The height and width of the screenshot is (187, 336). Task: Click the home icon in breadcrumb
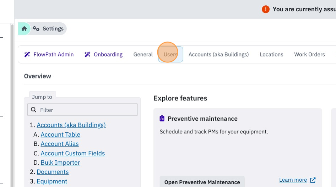pyautogui.click(x=24, y=29)
